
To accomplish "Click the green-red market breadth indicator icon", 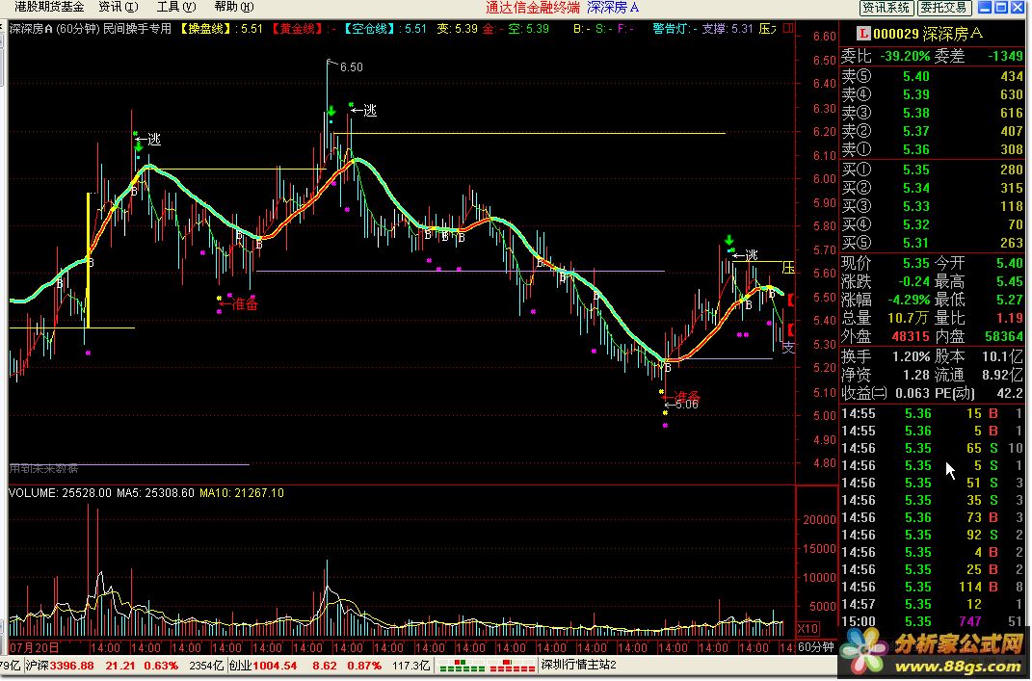I will 487,666.
